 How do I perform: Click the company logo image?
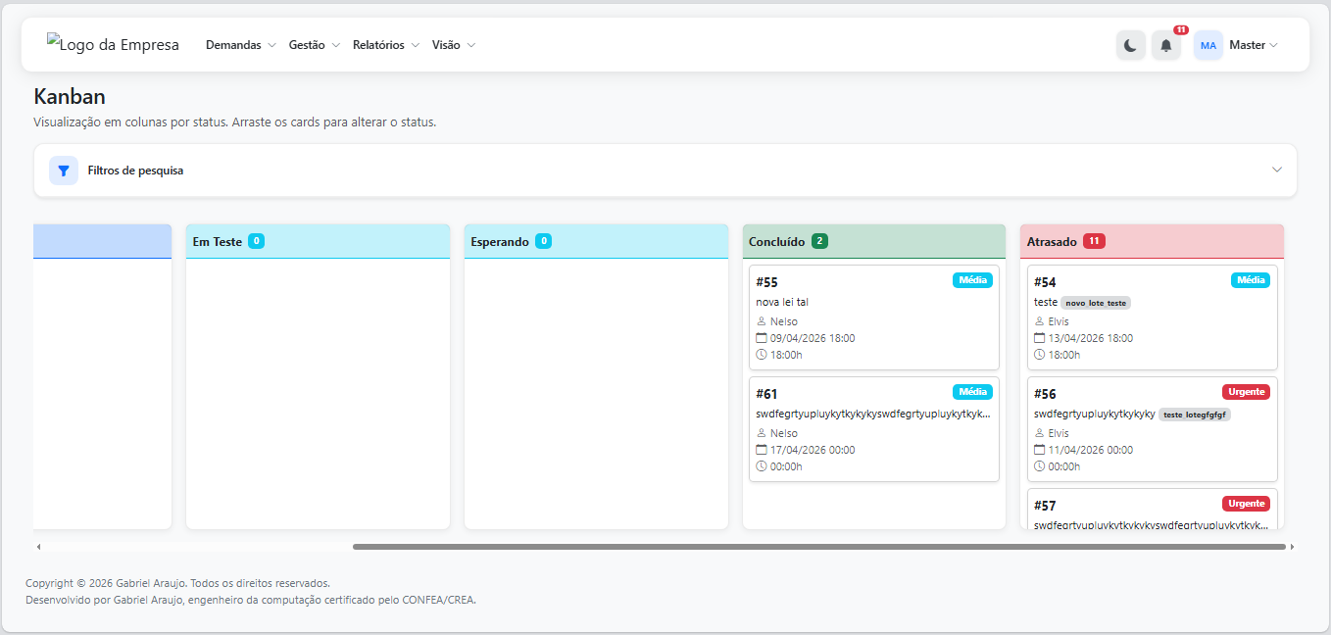[113, 45]
